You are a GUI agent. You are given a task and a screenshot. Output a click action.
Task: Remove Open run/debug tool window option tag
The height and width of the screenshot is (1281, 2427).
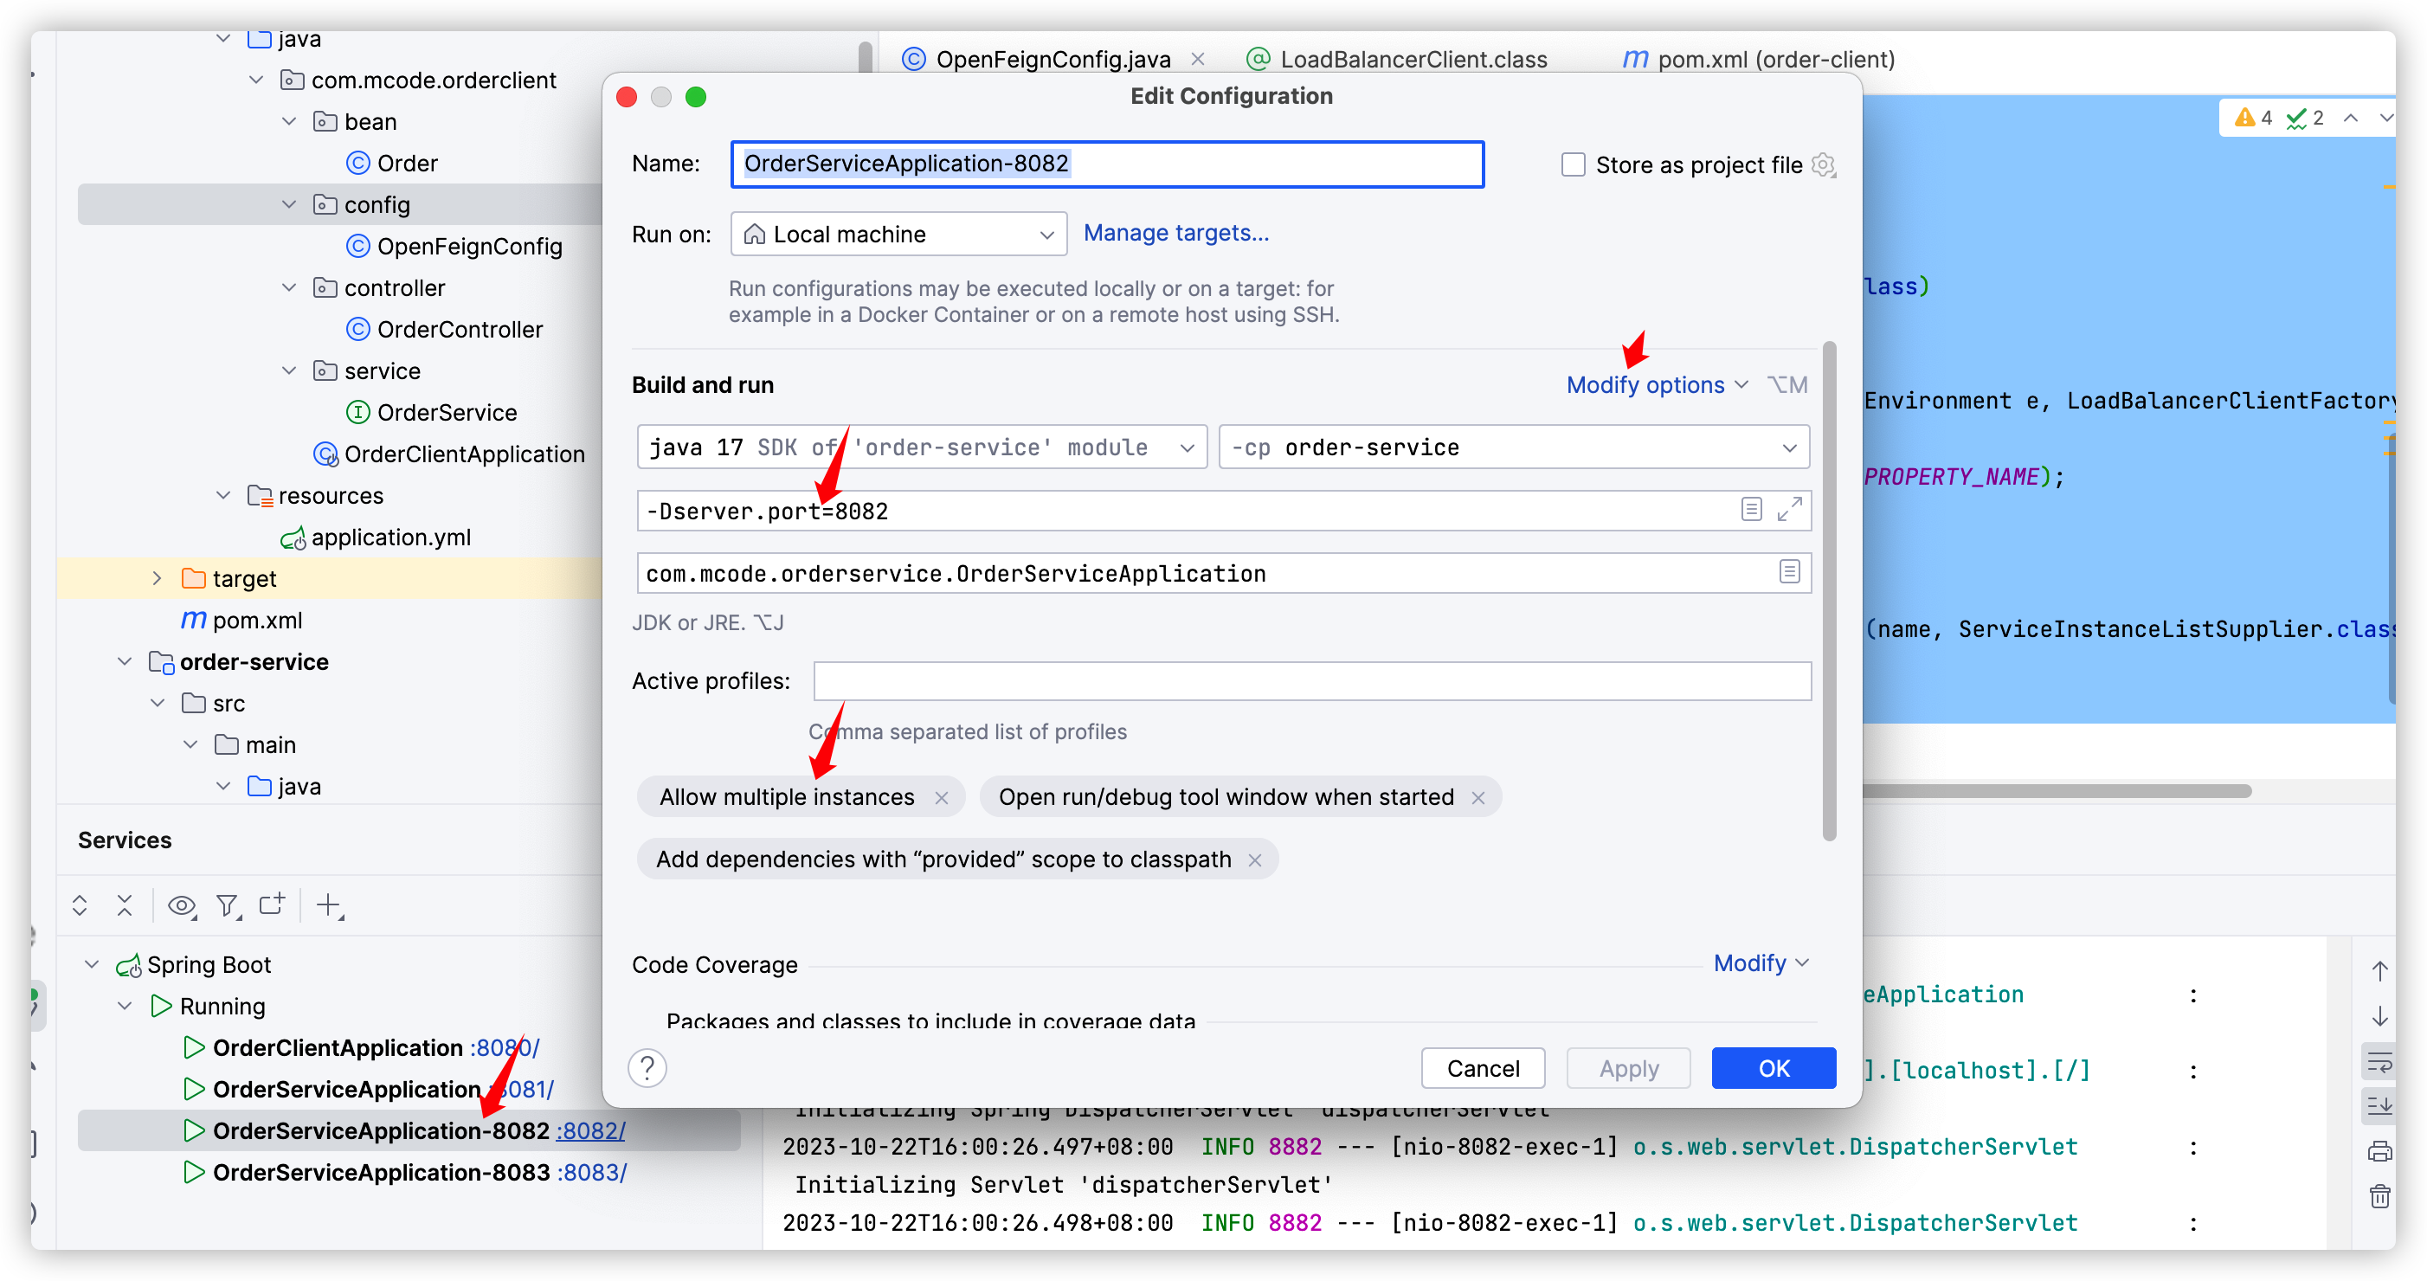(1478, 798)
